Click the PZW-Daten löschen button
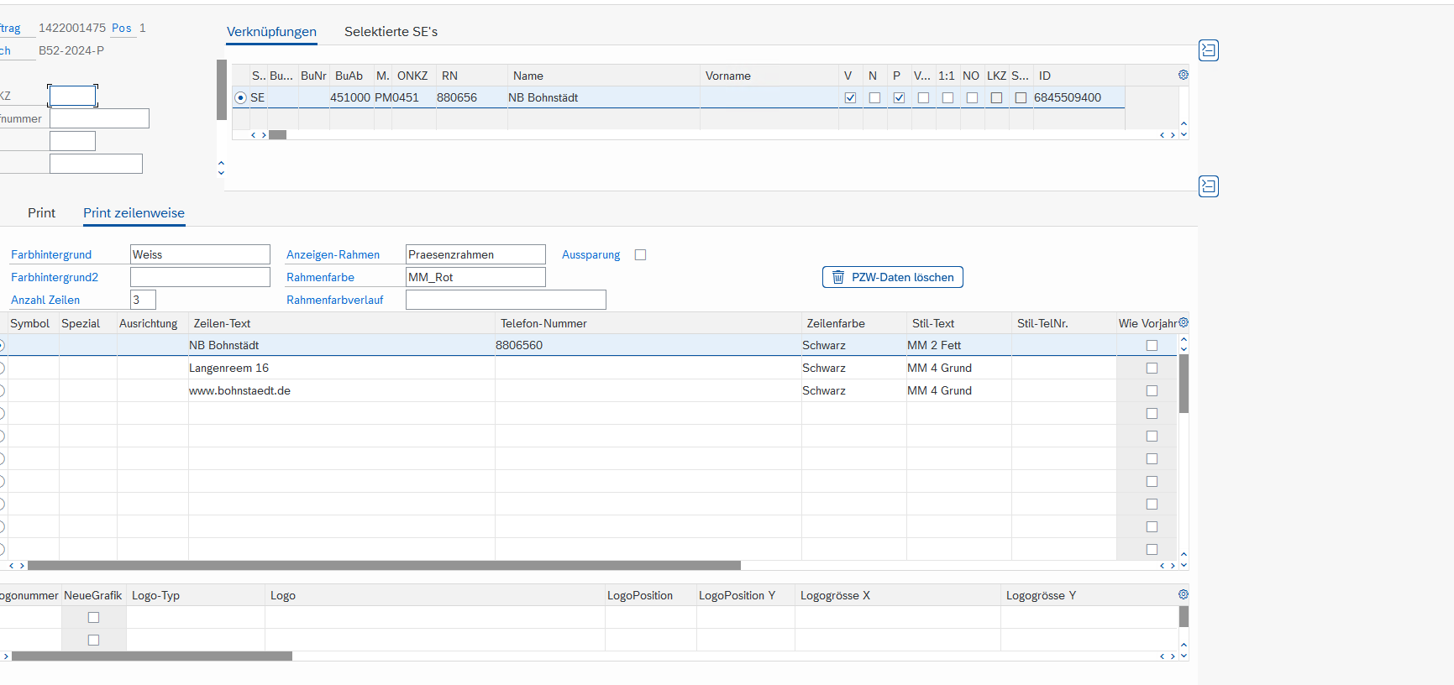 (892, 277)
